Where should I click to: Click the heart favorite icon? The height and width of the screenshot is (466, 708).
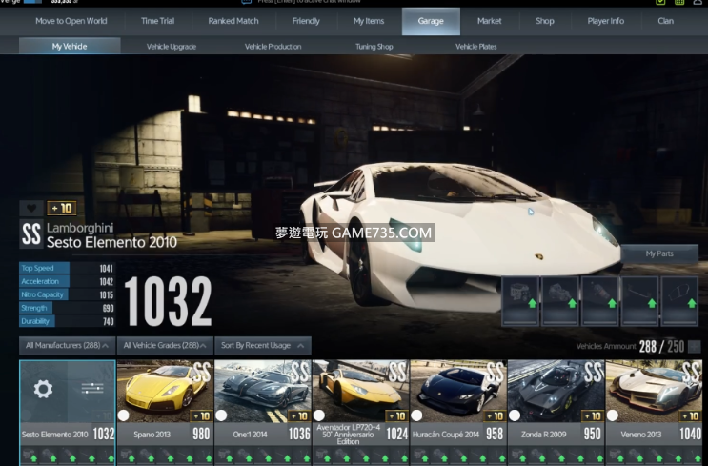[x=31, y=209]
